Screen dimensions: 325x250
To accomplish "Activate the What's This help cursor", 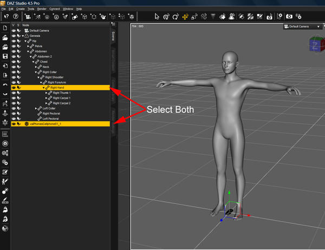I will click(x=6, y=16).
